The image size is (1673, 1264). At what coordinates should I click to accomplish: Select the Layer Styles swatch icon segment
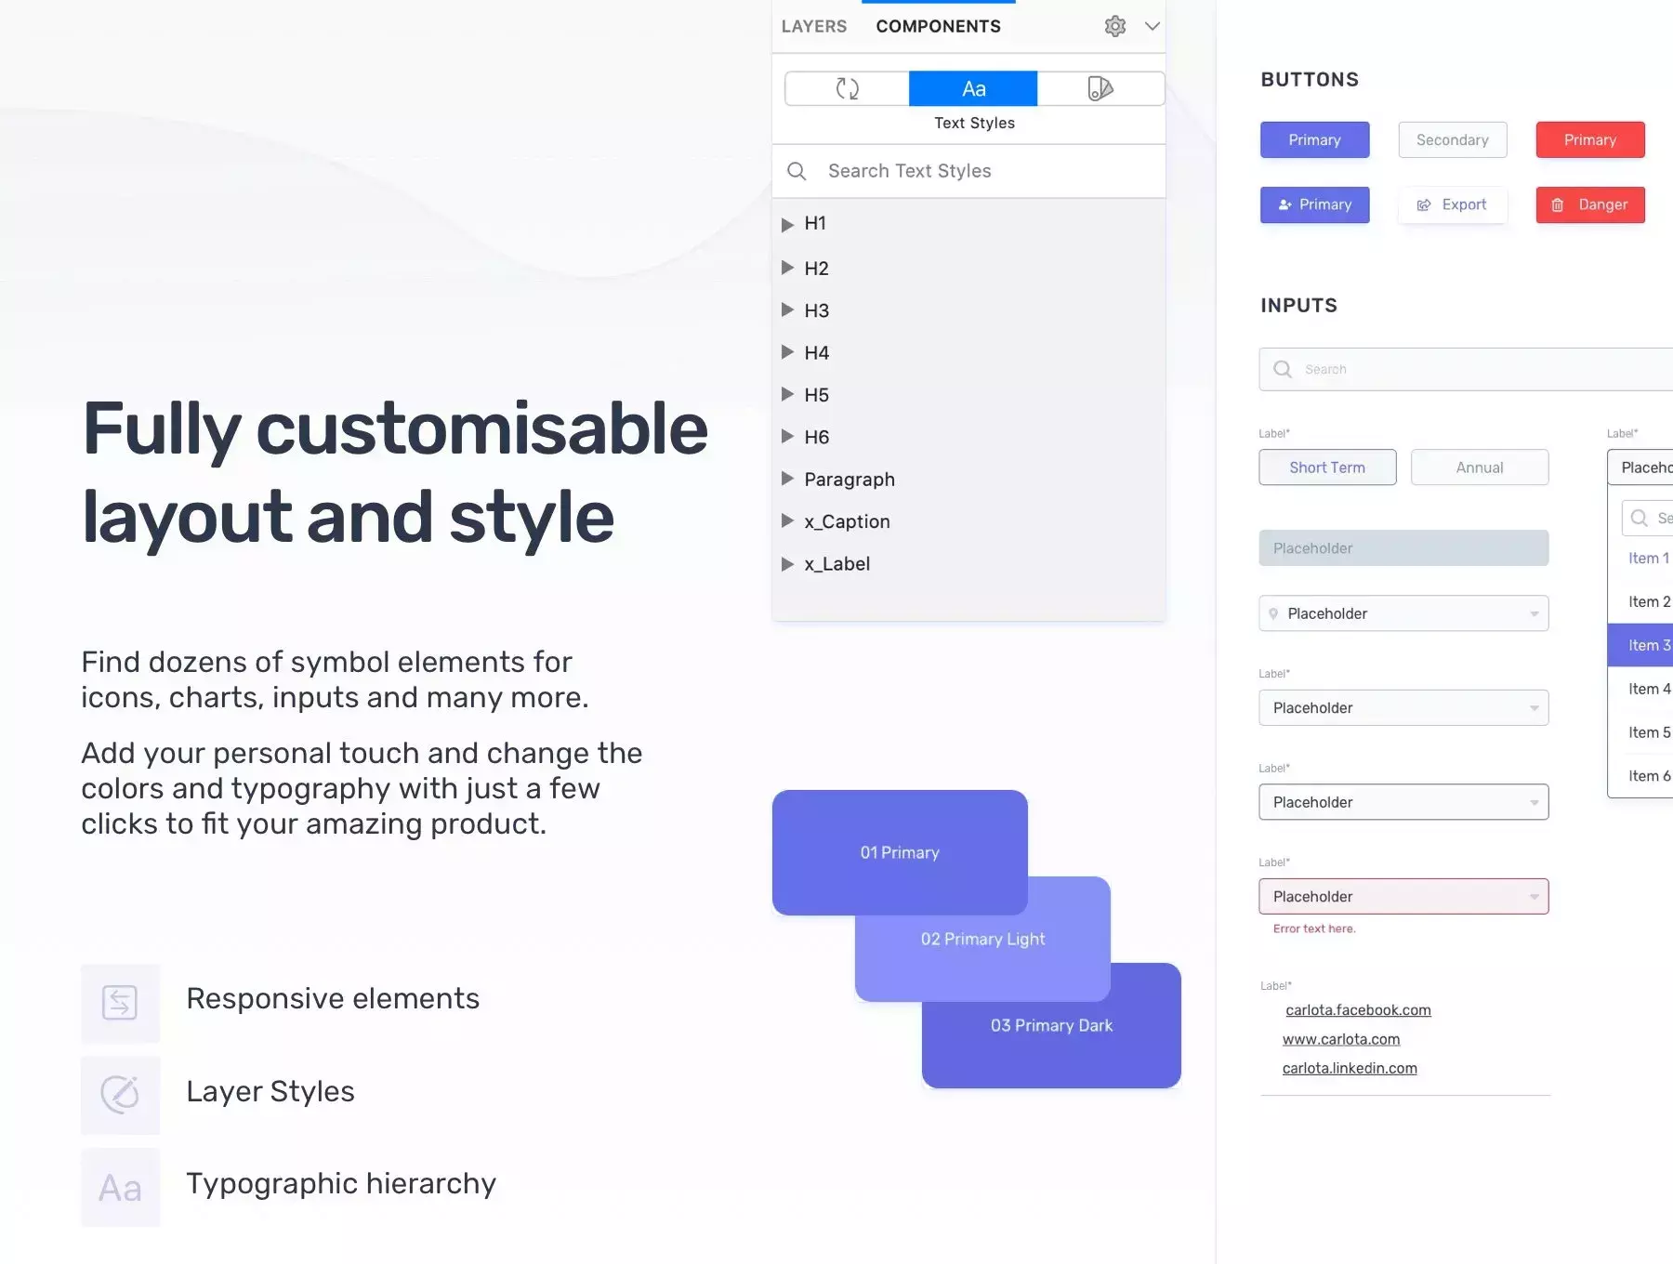coord(1100,88)
